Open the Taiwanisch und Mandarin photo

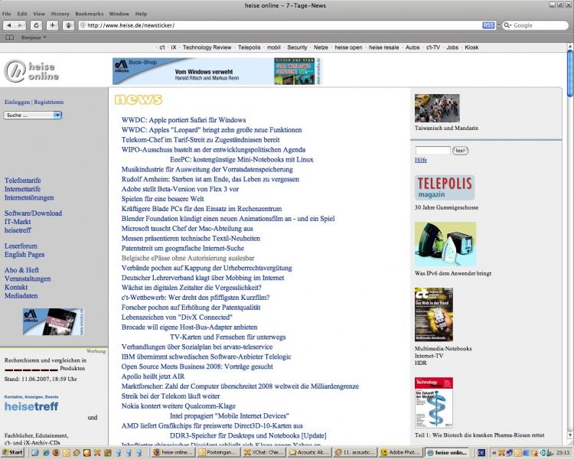(437, 108)
